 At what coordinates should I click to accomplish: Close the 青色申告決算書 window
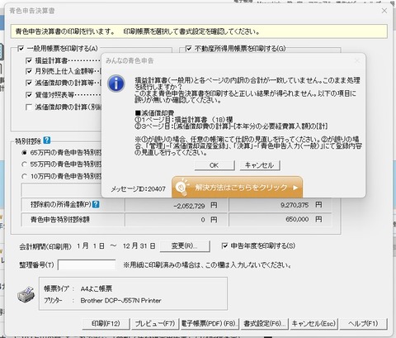384,11
